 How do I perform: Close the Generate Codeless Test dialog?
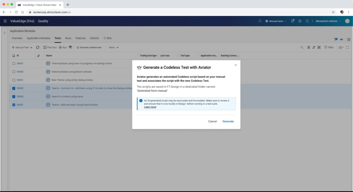pyautogui.click(x=235, y=65)
